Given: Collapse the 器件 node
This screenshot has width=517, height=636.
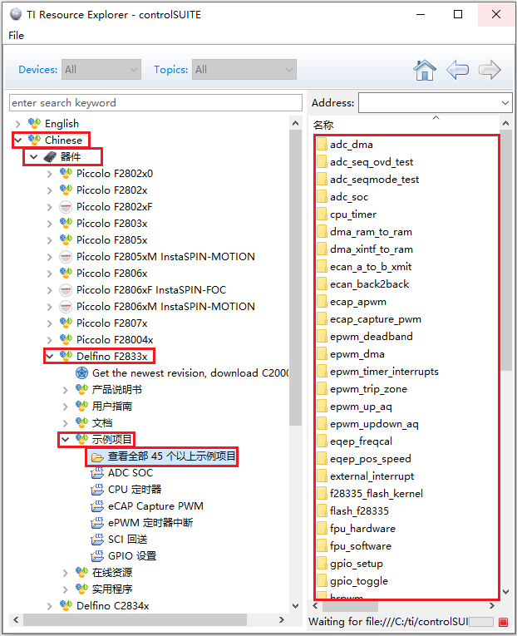Looking at the screenshot, I should 33,157.
